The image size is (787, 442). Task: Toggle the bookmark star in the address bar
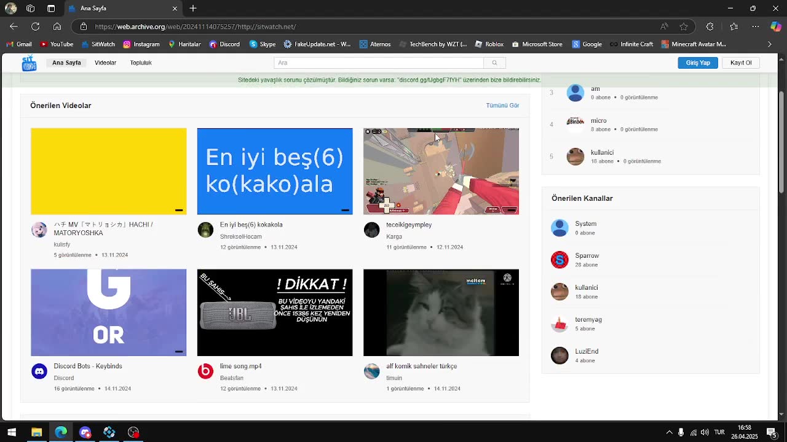684,26
